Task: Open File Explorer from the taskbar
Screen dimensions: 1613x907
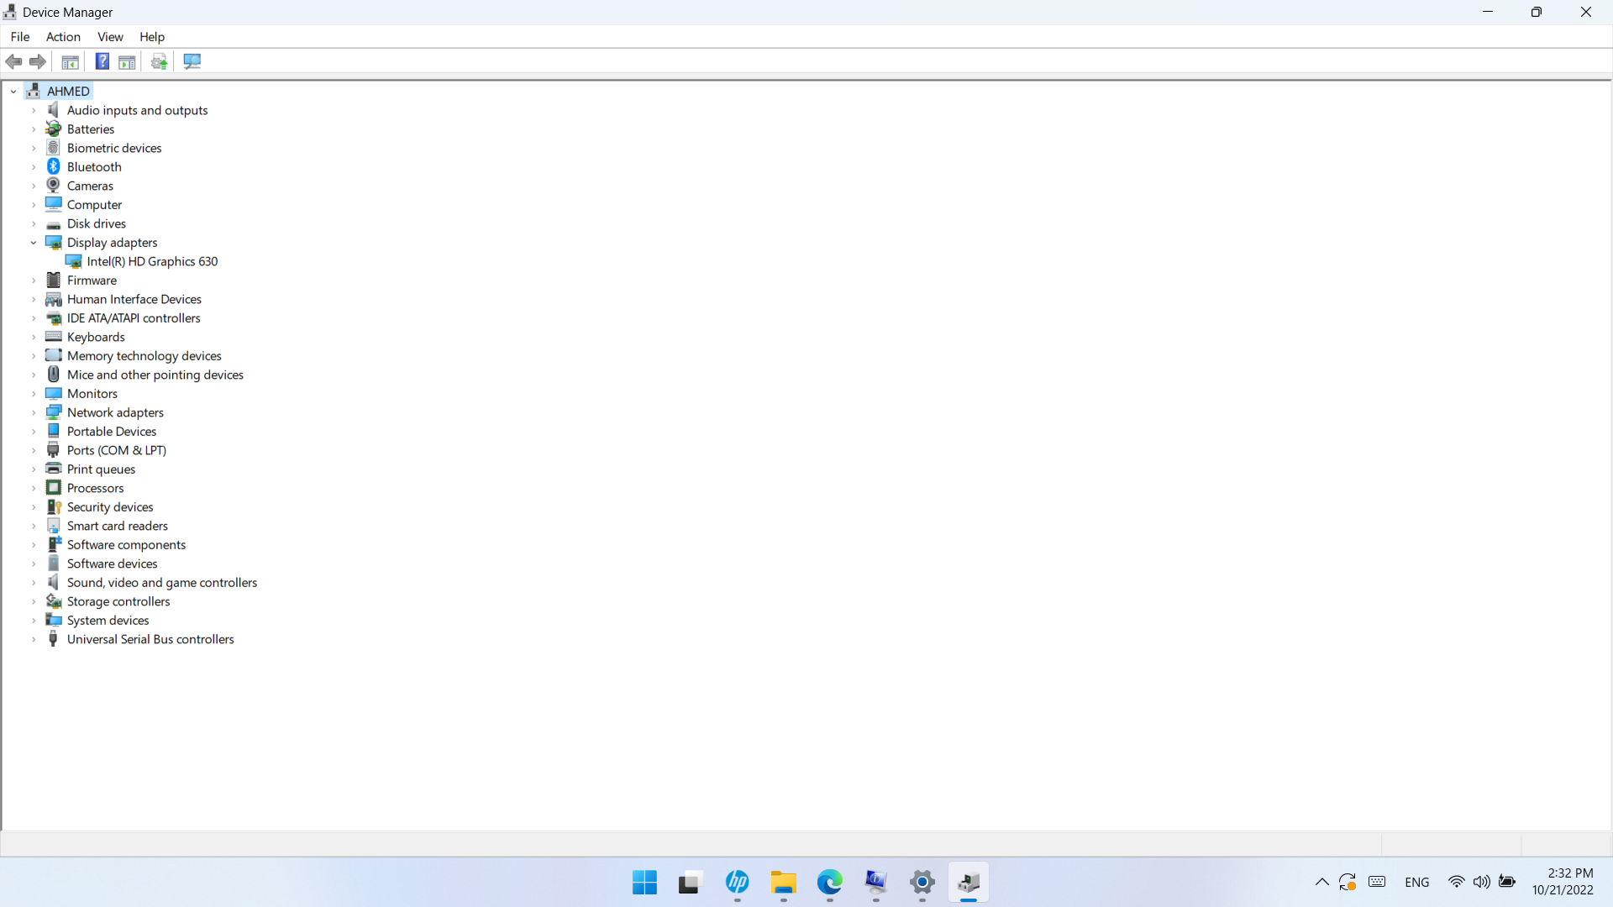Action: pyautogui.click(x=783, y=883)
